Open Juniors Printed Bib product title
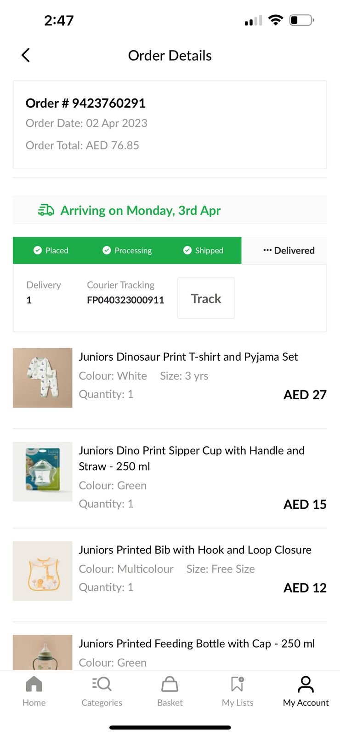340x736 pixels. [195, 550]
